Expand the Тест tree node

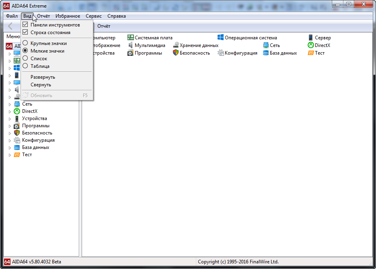10,155
